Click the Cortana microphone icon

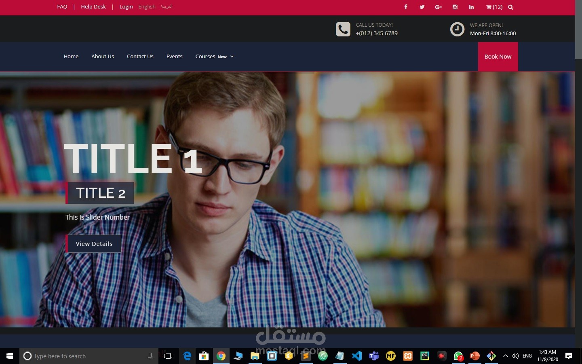tap(150, 356)
